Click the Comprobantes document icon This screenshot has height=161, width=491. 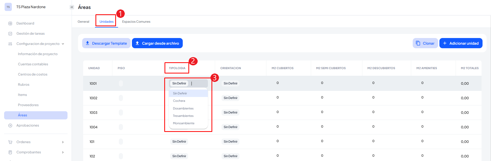(x=10, y=152)
